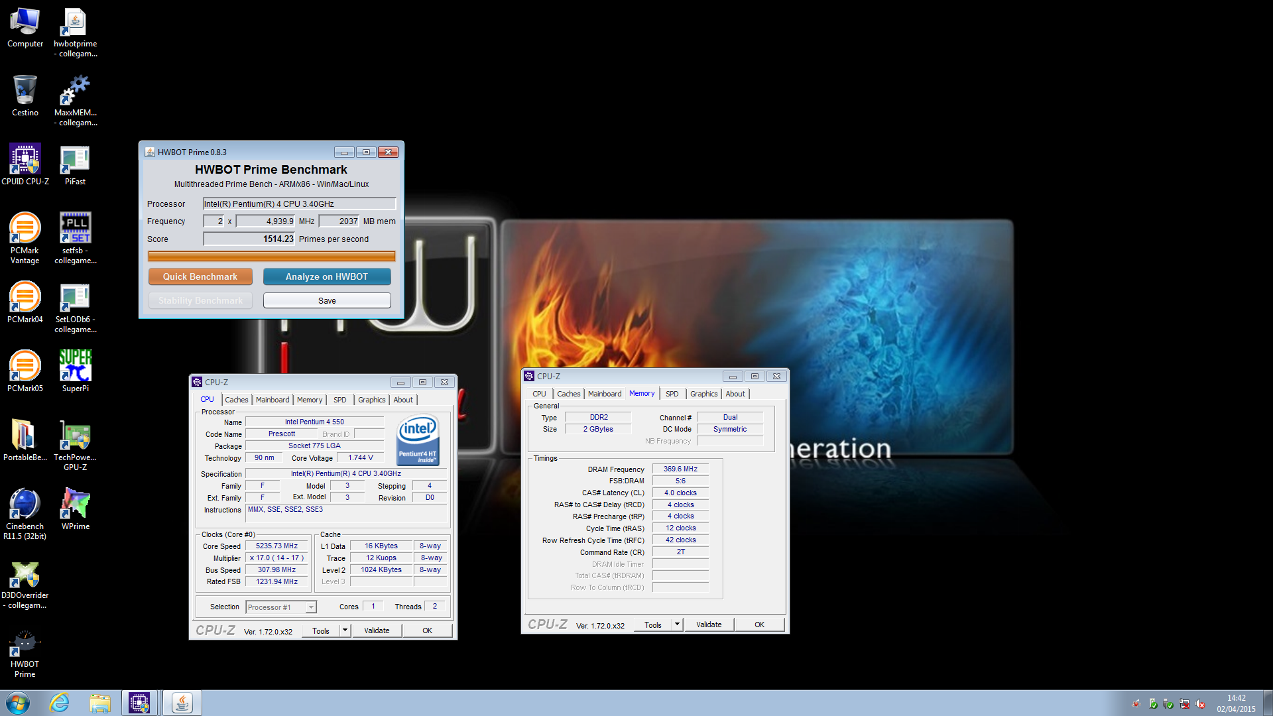Click OK in Memory CPU-Z window
The height and width of the screenshot is (716, 1273).
pos(760,625)
